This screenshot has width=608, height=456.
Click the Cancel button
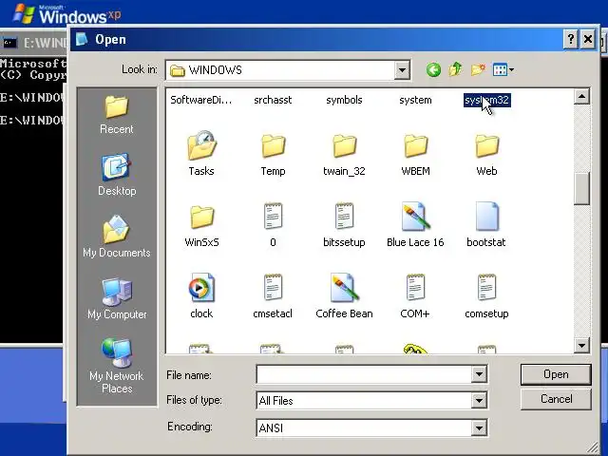coord(556,399)
